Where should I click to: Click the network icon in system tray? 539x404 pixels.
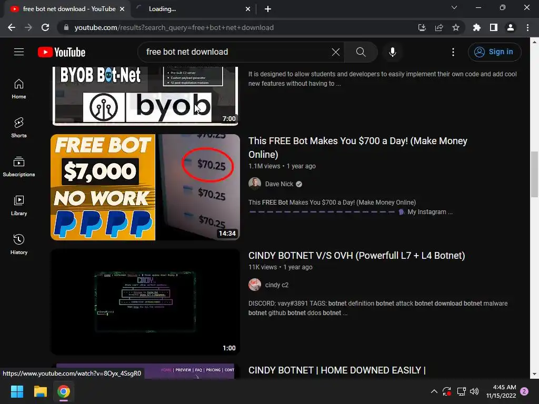pos(461,391)
